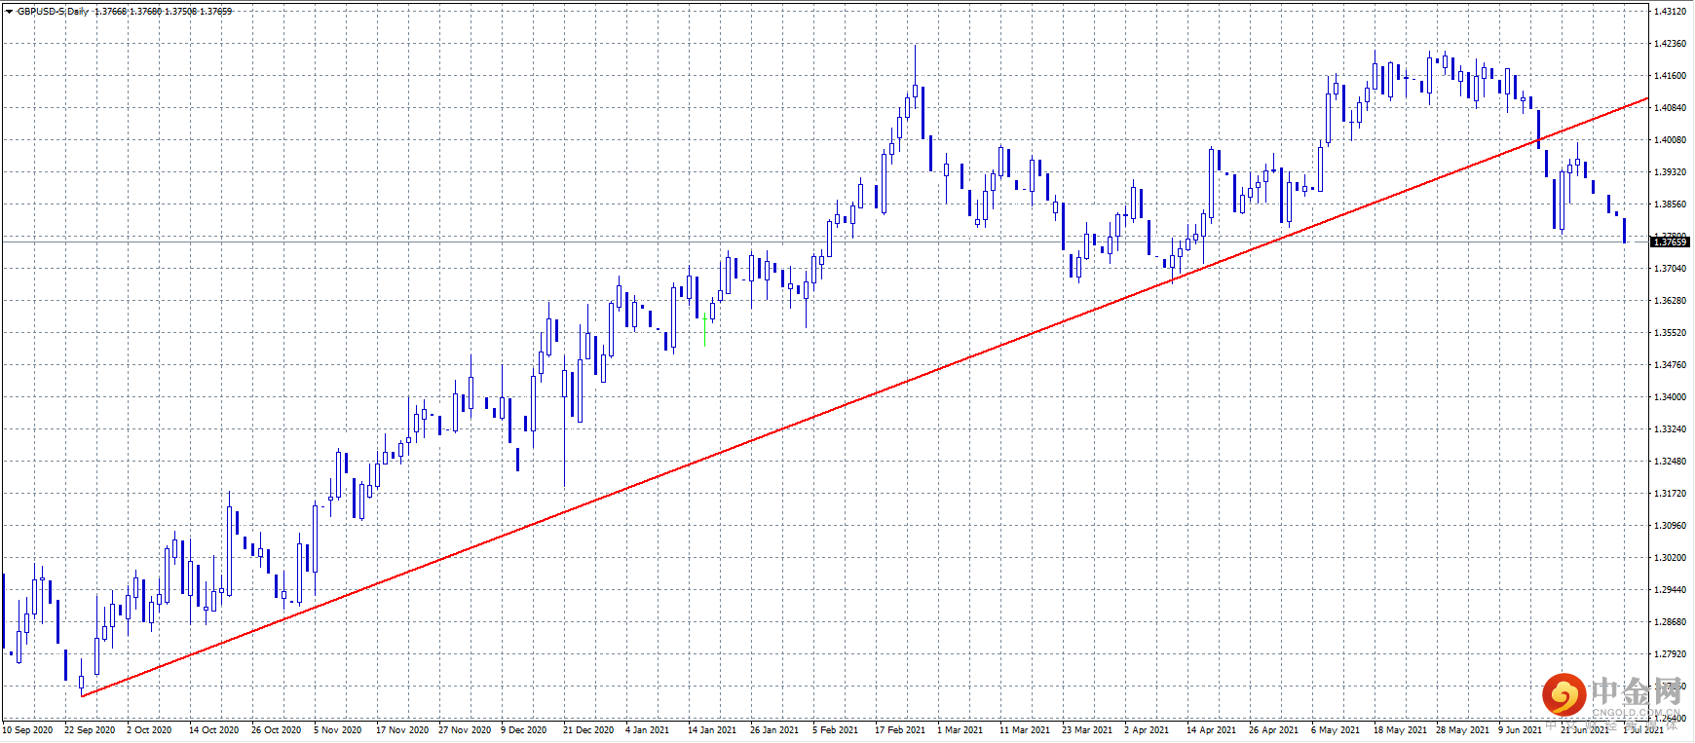Click the 1.32480 price axis label
Viewport: 1695px width, 743px height.
click(x=1670, y=462)
